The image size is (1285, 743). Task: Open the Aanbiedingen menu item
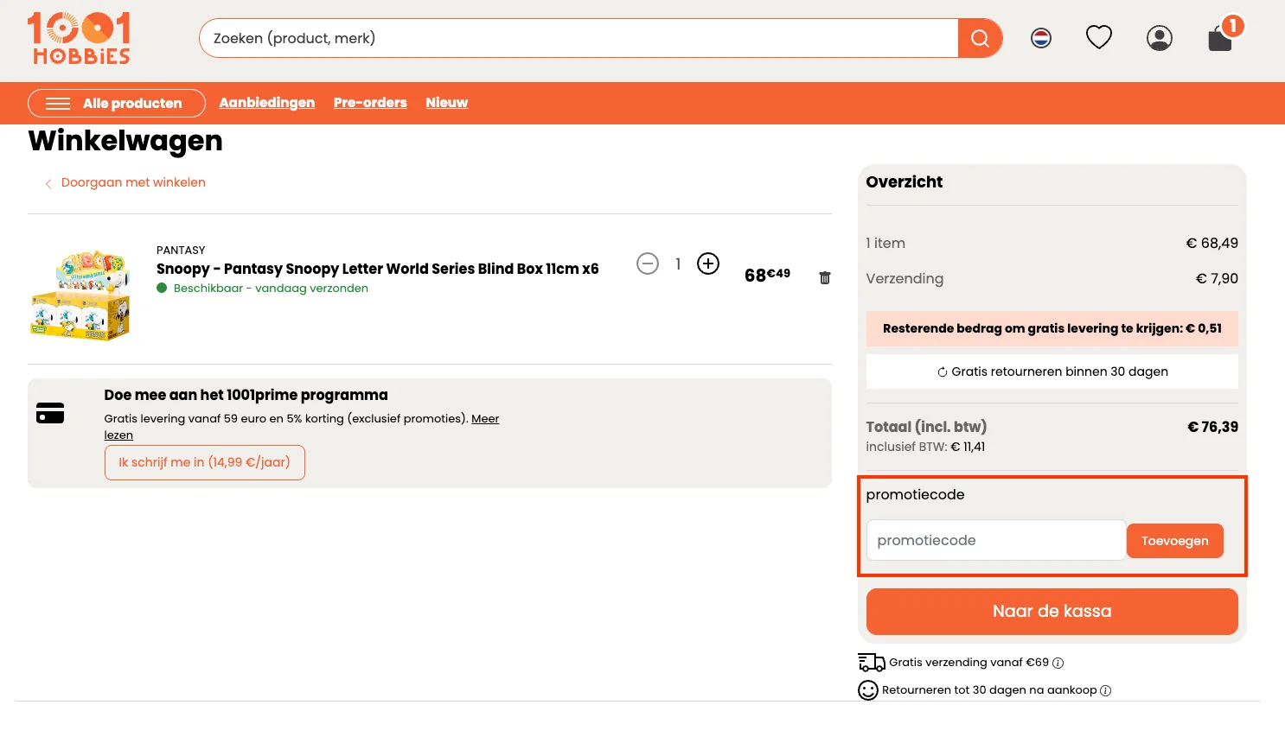(x=267, y=103)
